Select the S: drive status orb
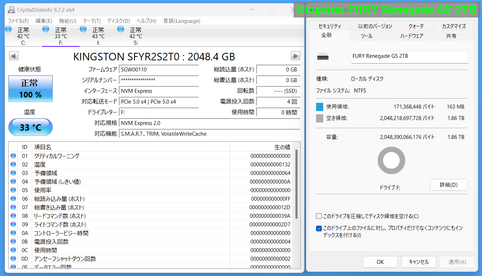This screenshot has width=482, height=276. click(x=121, y=29)
